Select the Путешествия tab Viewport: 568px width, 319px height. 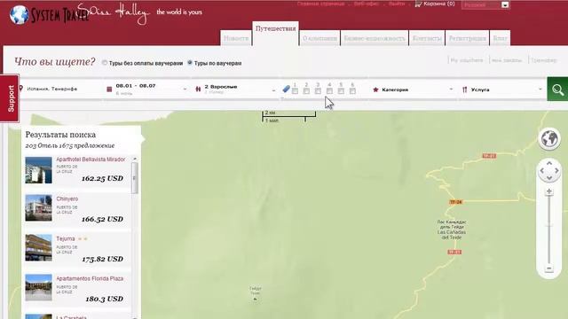[x=275, y=34]
